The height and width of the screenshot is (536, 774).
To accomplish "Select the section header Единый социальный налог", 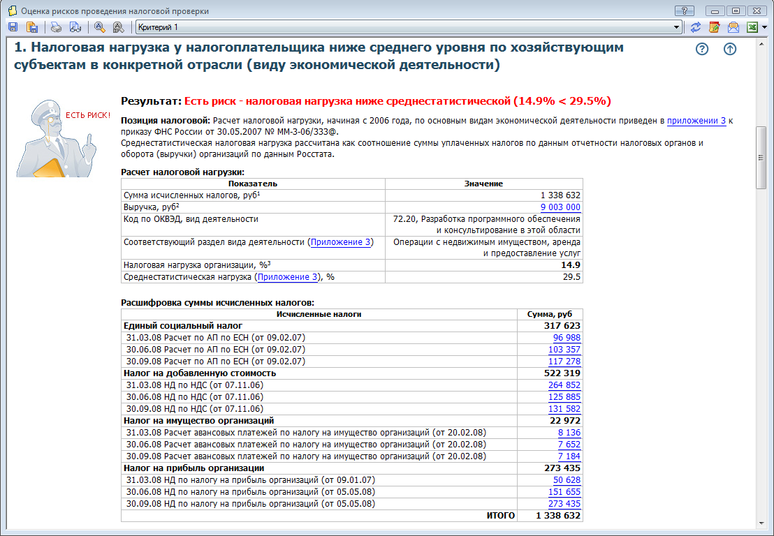I will [182, 326].
